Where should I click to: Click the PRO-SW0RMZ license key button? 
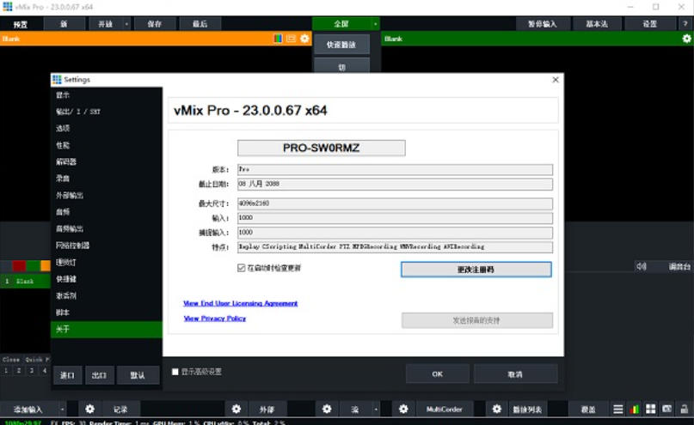click(322, 148)
